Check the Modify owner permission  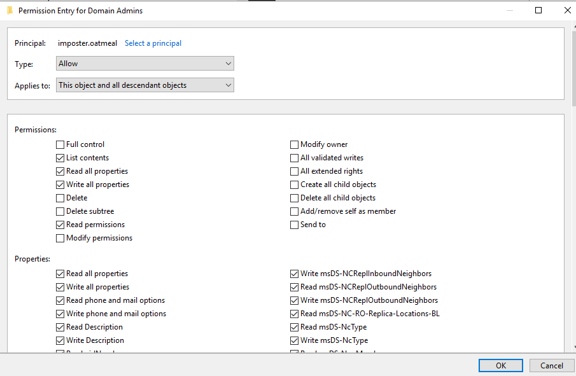(295, 144)
